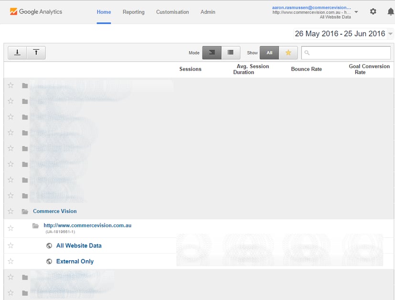Open the Reporting tab
This screenshot has width=395, height=300.
pyautogui.click(x=134, y=12)
